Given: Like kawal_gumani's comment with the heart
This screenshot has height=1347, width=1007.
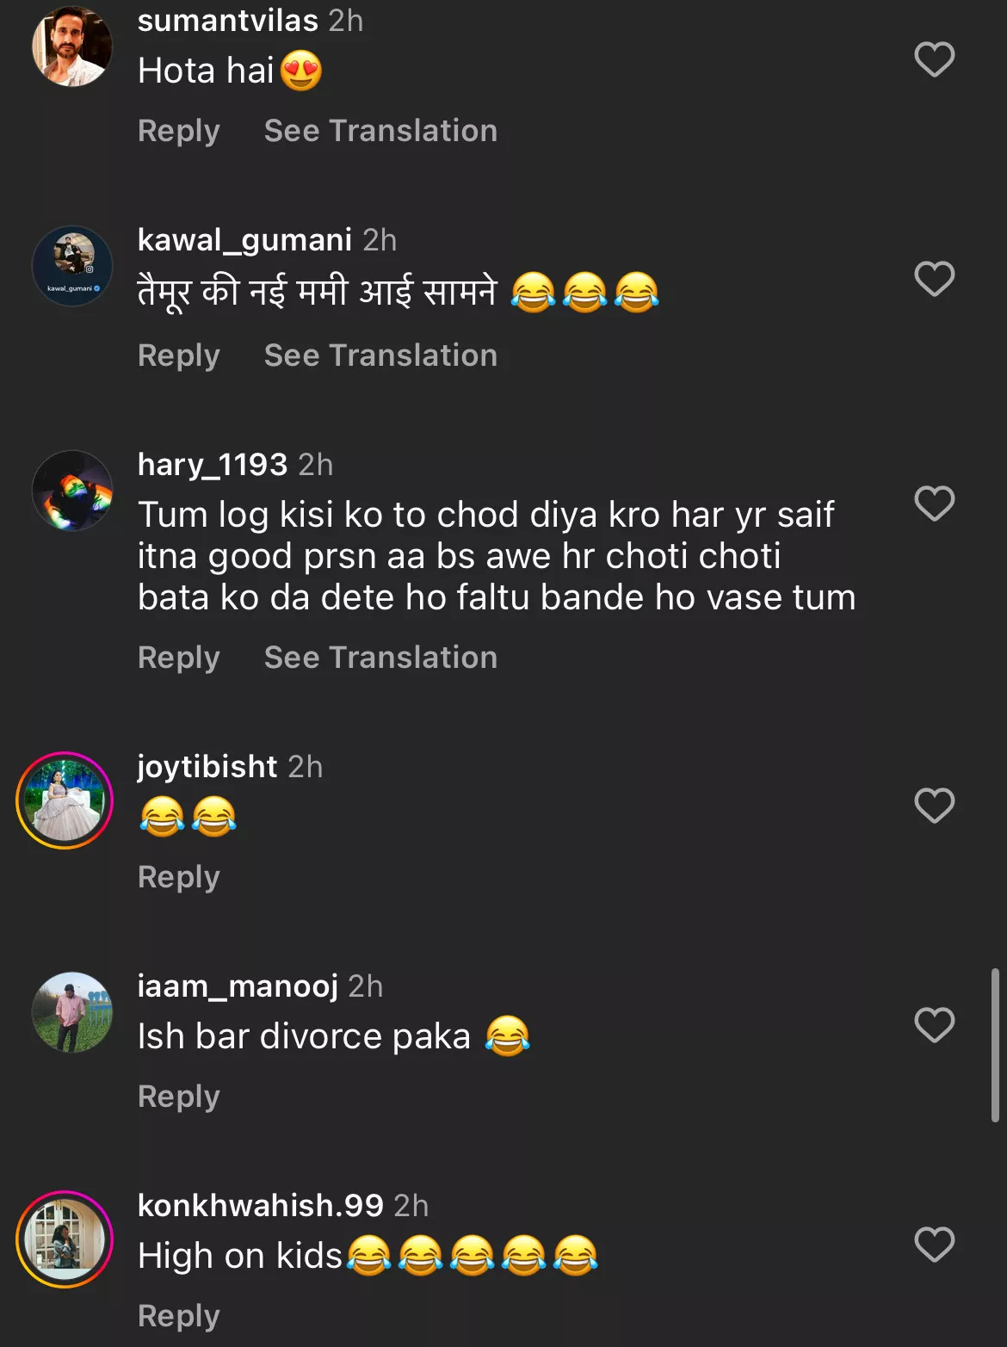Looking at the screenshot, I should [934, 279].
